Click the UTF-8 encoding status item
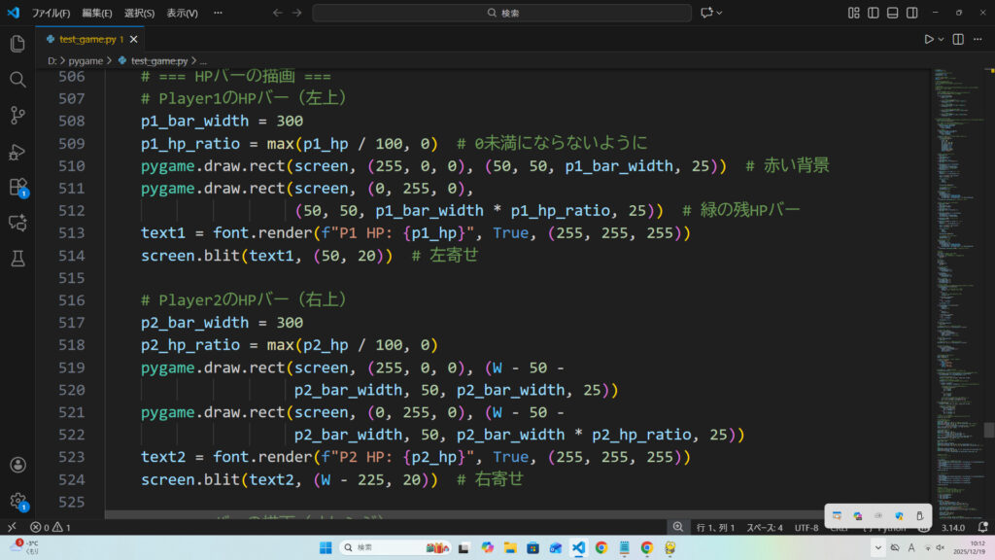The image size is (995, 560). coord(806,527)
